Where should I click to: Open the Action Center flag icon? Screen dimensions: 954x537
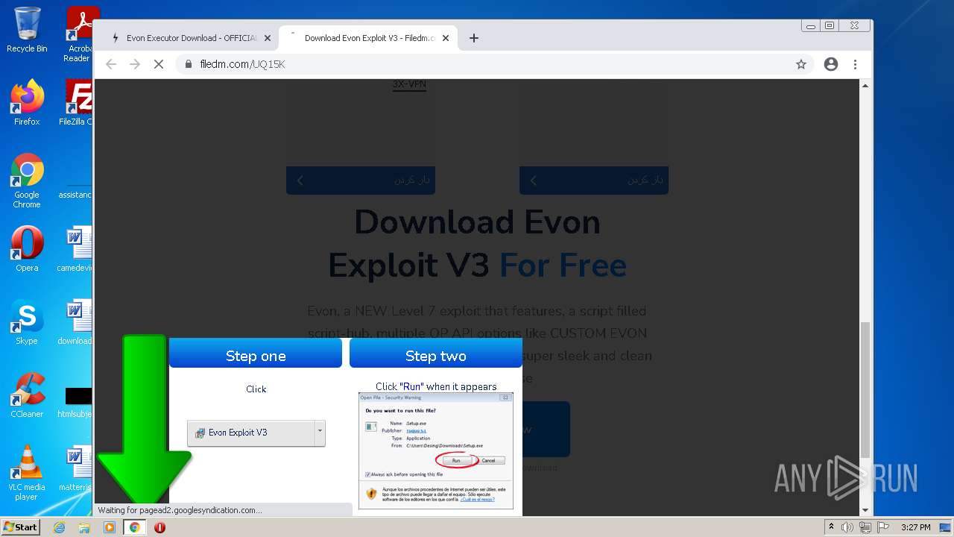pyautogui.click(x=883, y=527)
